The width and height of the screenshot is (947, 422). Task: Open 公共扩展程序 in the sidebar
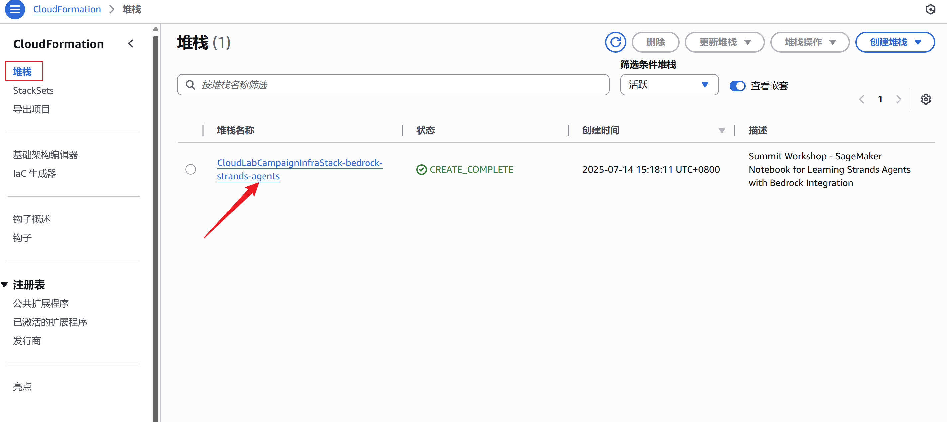(x=41, y=304)
